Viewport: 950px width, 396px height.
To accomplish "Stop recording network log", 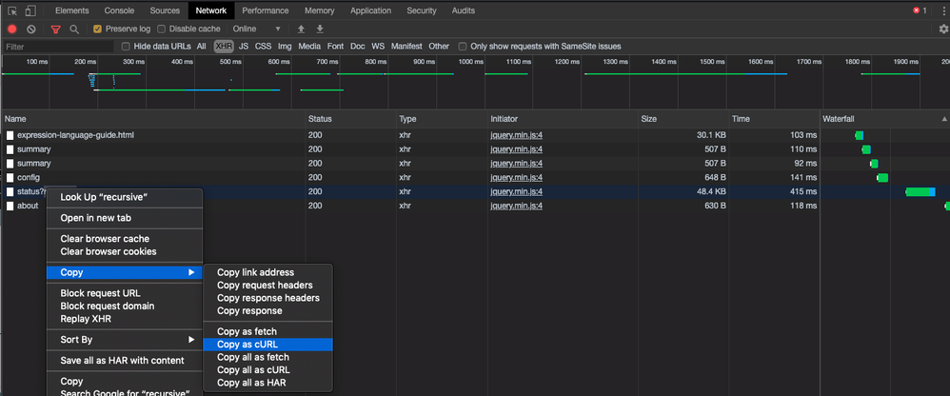I will click(12, 29).
